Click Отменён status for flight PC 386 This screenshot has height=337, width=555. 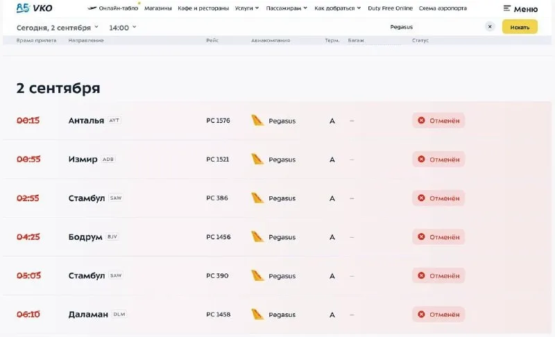(x=438, y=198)
